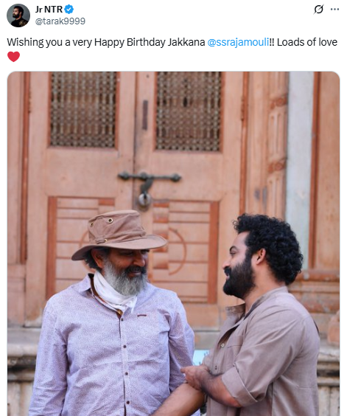347x416 pixels.
Task: Click the left lattice door window in photo
Action: tap(83, 109)
